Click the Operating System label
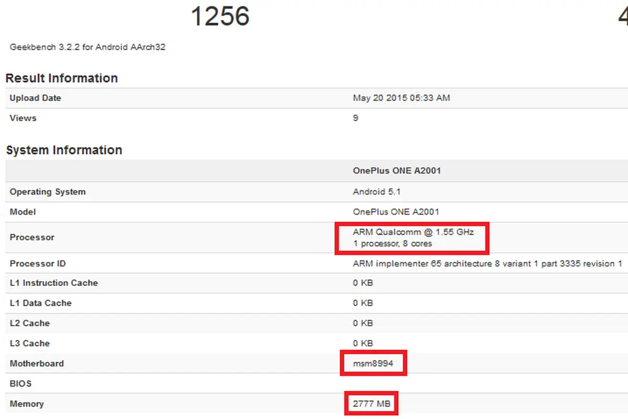The height and width of the screenshot is (419, 628). [x=48, y=192]
